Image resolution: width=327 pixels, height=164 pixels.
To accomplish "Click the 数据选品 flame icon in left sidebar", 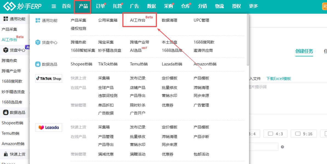I will point(6,113).
